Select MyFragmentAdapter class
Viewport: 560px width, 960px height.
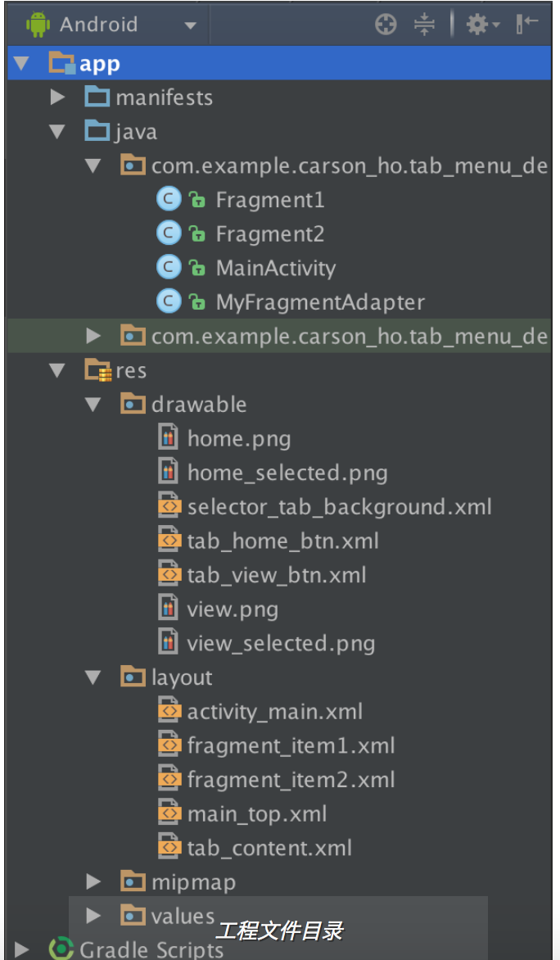(x=320, y=302)
